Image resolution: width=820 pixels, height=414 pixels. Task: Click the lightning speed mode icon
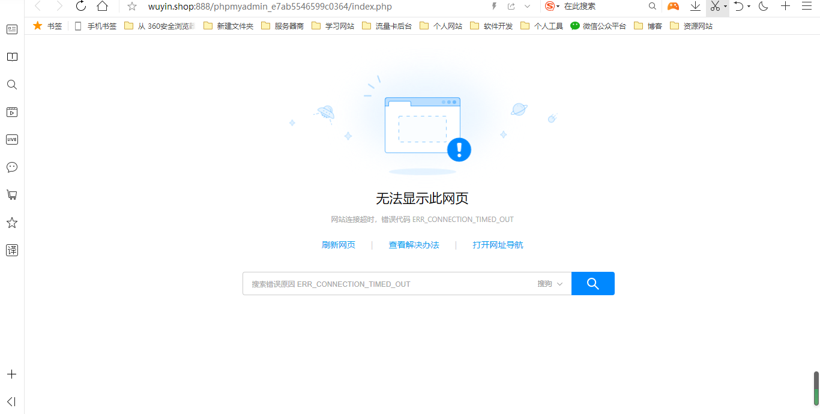(x=495, y=6)
